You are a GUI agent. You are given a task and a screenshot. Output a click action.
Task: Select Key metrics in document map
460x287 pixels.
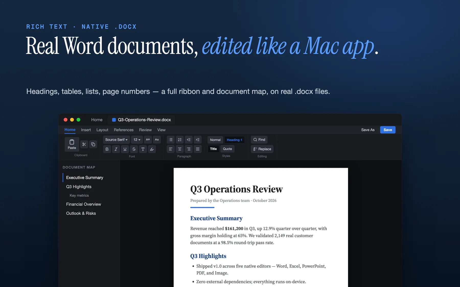click(79, 195)
